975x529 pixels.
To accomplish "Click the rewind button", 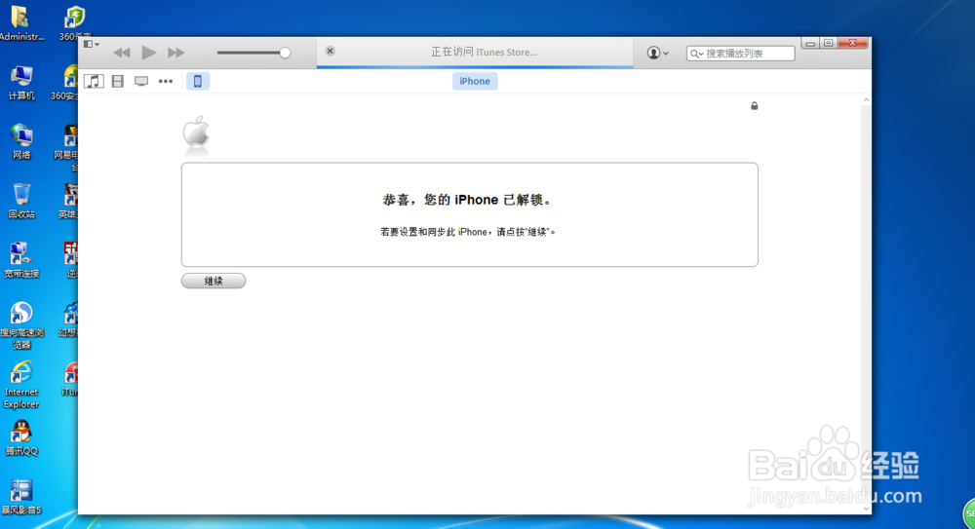I will pyautogui.click(x=122, y=53).
